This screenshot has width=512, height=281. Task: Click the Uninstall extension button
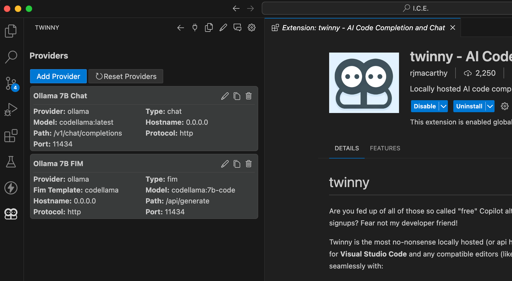point(469,106)
